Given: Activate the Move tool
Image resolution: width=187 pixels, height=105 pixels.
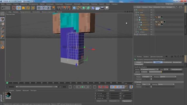Looking at the screenshot, I should pos(19,8).
